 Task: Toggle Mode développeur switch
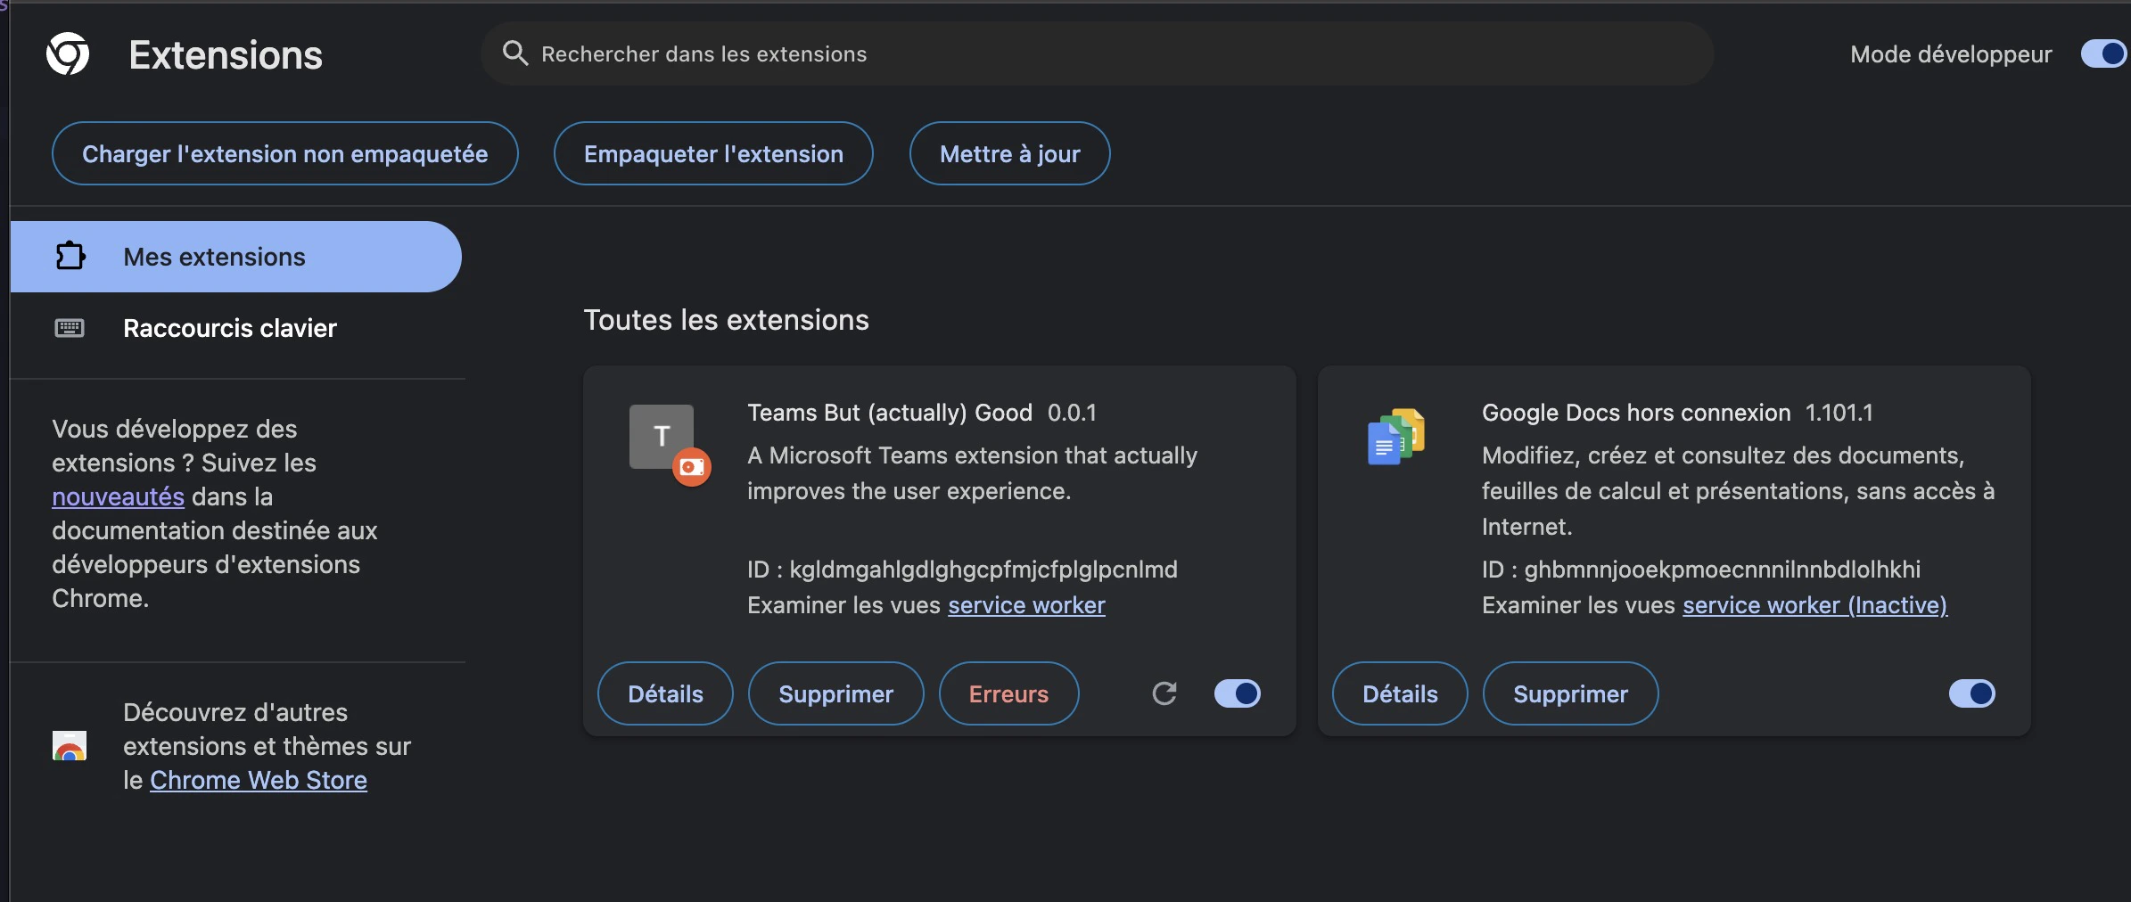tap(2103, 53)
